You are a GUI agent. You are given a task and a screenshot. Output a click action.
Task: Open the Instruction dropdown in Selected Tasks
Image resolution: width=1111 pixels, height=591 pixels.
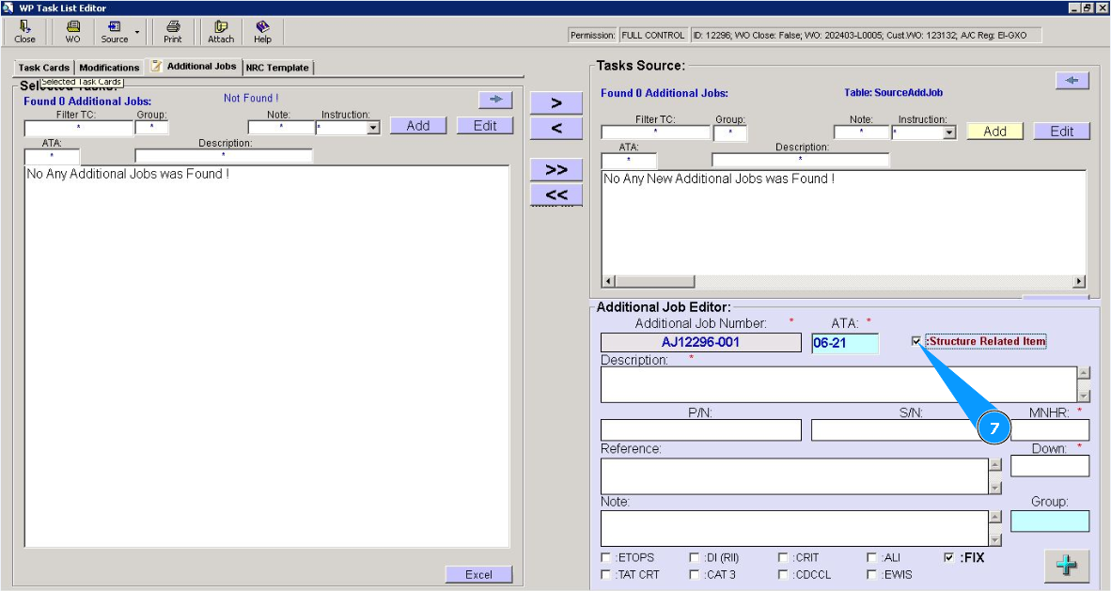point(373,128)
